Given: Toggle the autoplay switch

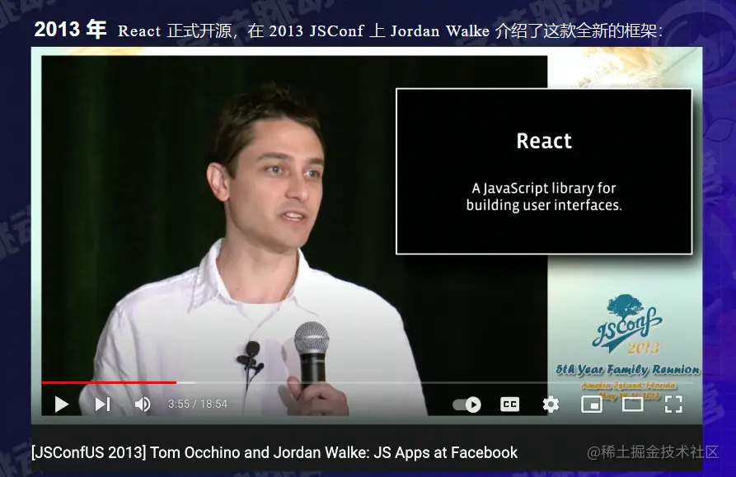Looking at the screenshot, I should [x=467, y=405].
